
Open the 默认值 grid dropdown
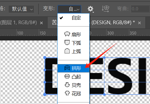tap(21, 9)
